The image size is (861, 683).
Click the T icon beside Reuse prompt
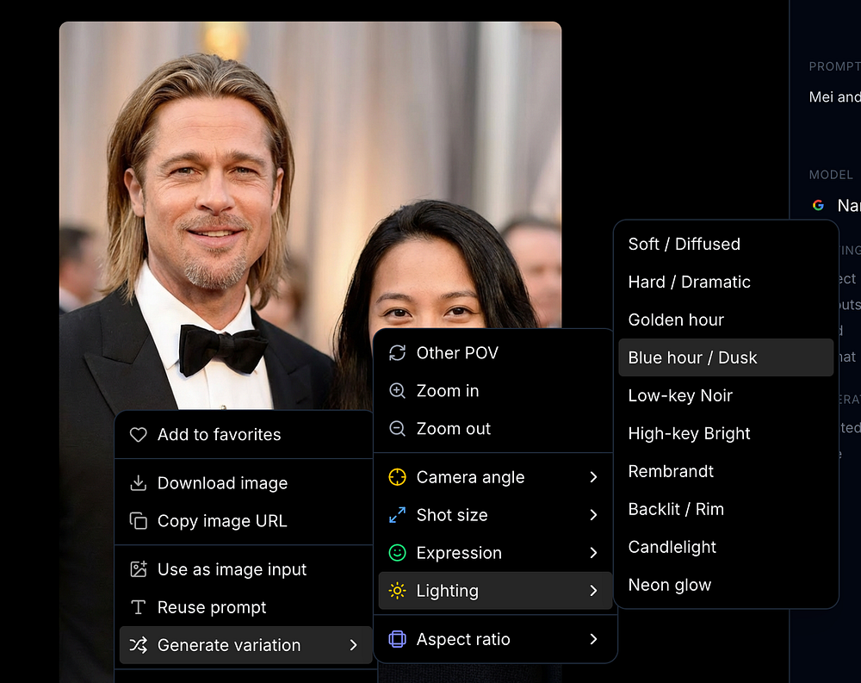139,607
